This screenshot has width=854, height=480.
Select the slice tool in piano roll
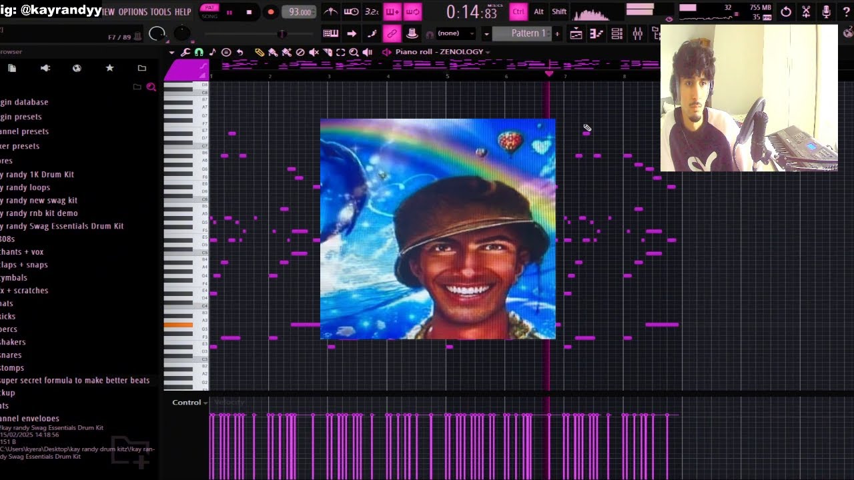[328, 52]
